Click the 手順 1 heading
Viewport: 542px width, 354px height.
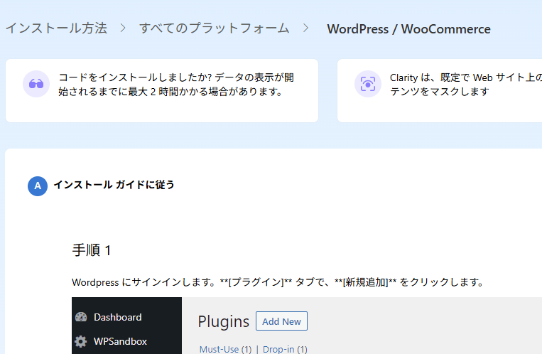pyautogui.click(x=92, y=250)
